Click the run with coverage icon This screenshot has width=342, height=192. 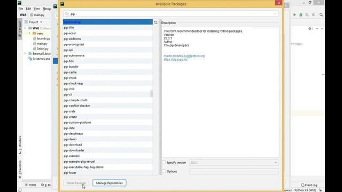coord(307,15)
